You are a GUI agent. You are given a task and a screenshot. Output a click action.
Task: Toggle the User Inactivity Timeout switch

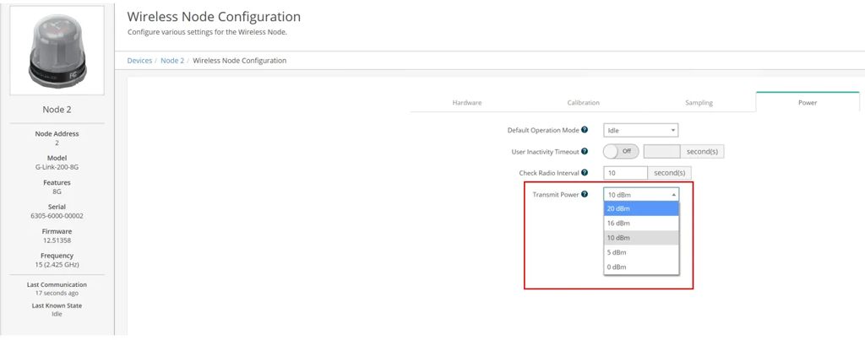[x=621, y=152]
